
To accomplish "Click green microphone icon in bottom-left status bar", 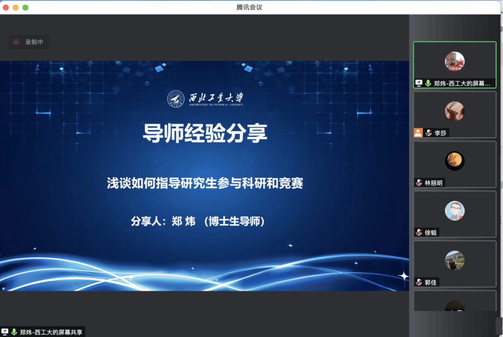I will (x=14, y=332).
